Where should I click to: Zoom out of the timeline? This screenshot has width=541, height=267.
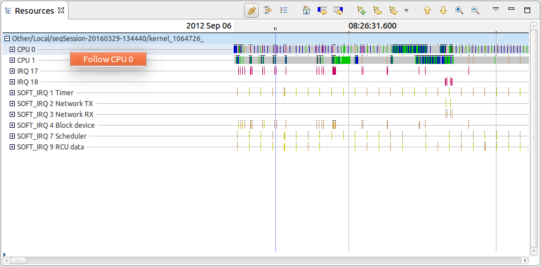pos(475,11)
